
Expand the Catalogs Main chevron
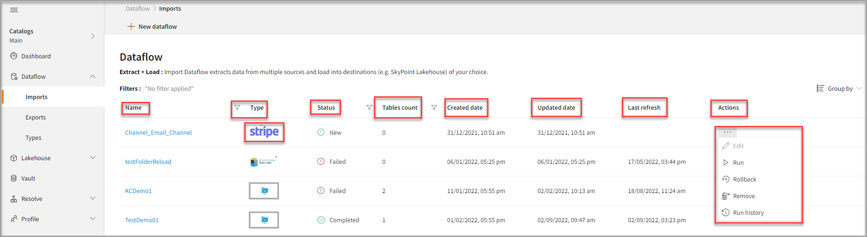93,36
